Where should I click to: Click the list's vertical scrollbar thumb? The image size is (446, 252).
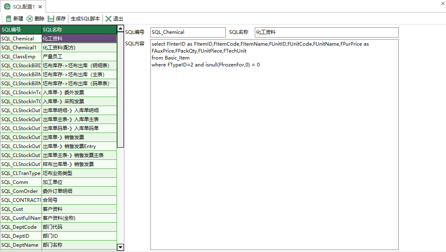tap(121, 90)
